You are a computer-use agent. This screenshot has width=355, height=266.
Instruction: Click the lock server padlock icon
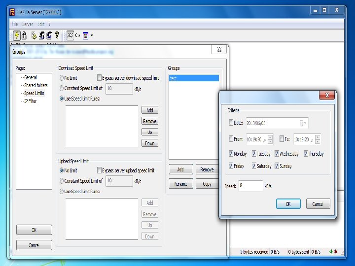pyautogui.click(x=24, y=35)
